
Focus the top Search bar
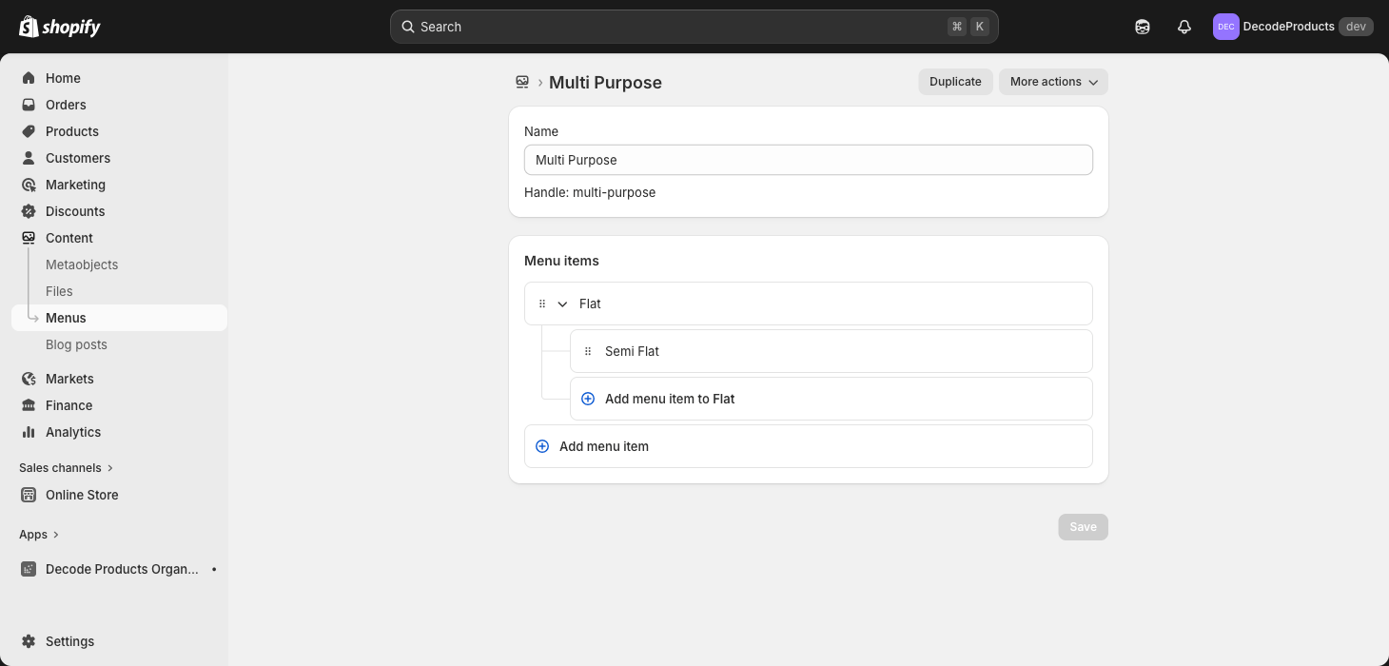tap(694, 27)
